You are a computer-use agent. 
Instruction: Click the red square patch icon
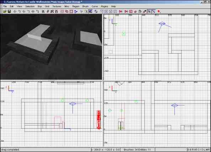(131, 12)
